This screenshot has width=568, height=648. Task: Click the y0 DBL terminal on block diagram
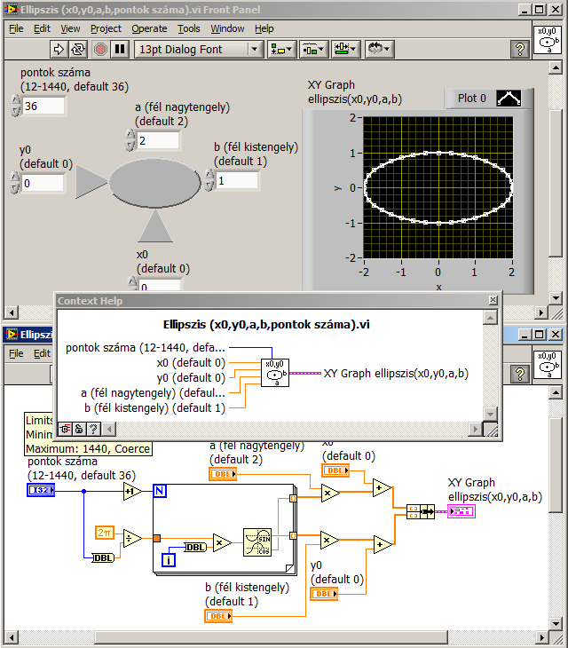click(x=324, y=594)
